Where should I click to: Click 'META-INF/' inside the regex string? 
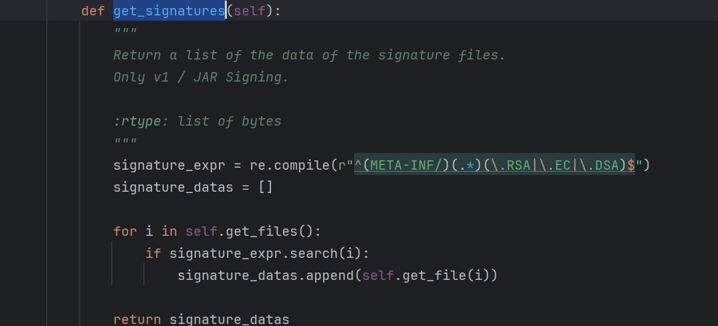coord(406,165)
